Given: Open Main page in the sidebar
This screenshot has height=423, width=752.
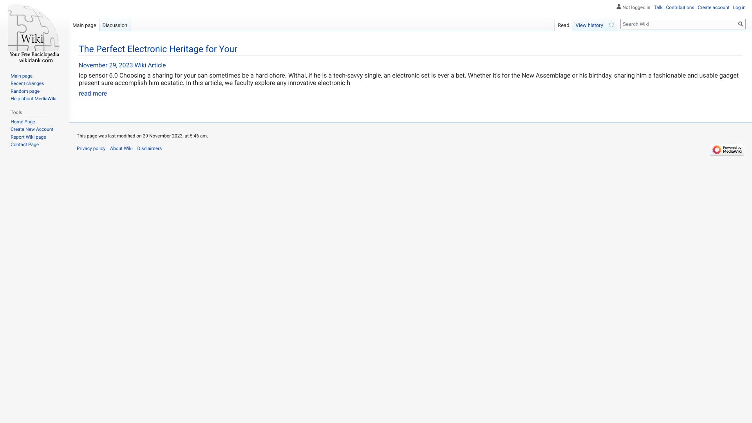Looking at the screenshot, I should (22, 76).
